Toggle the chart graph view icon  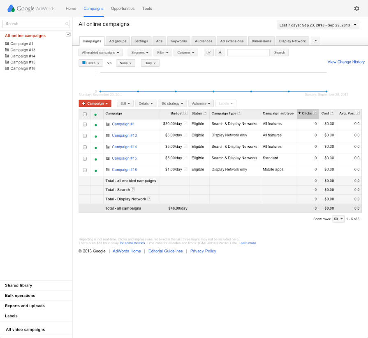[x=209, y=52]
